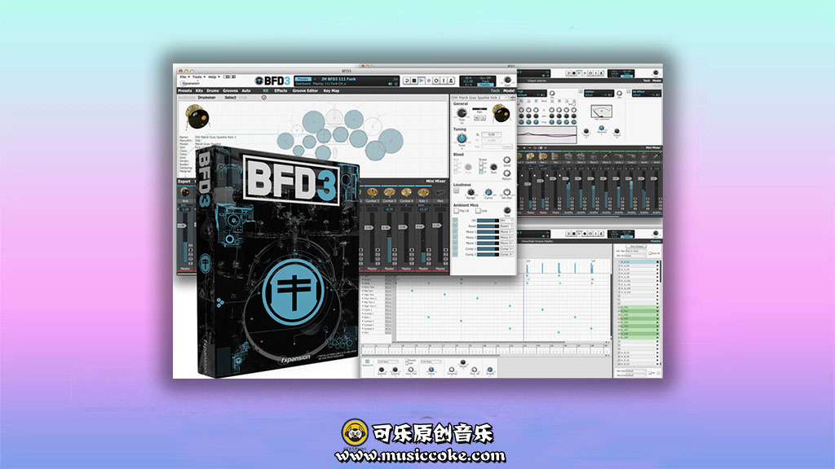Click the loop transport button in the front BFD3 window
Viewport: 835px width, 469px height.
(x=437, y=81)
